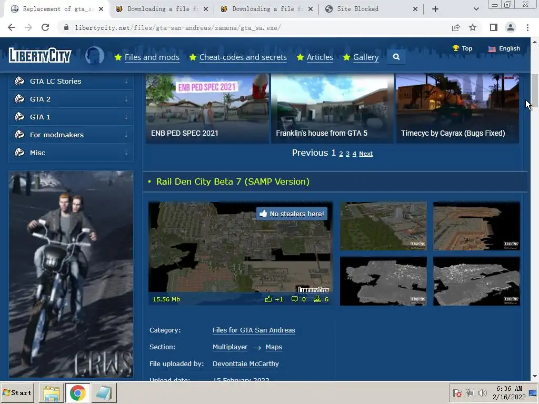This screenshot has width=539, height=404.
Task: Open the Multiplayer section link
Action: (x=230, y=347)
